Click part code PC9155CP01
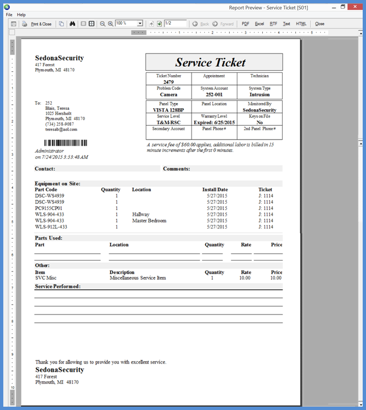 (x=49, y=208)
